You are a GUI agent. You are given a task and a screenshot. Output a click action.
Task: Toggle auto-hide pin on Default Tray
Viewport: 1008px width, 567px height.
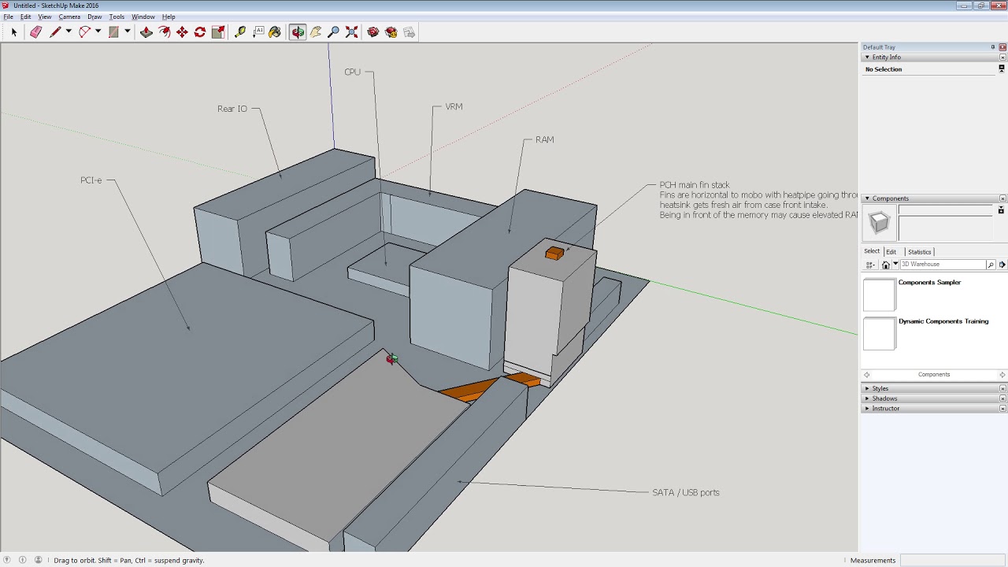point(992,47)
